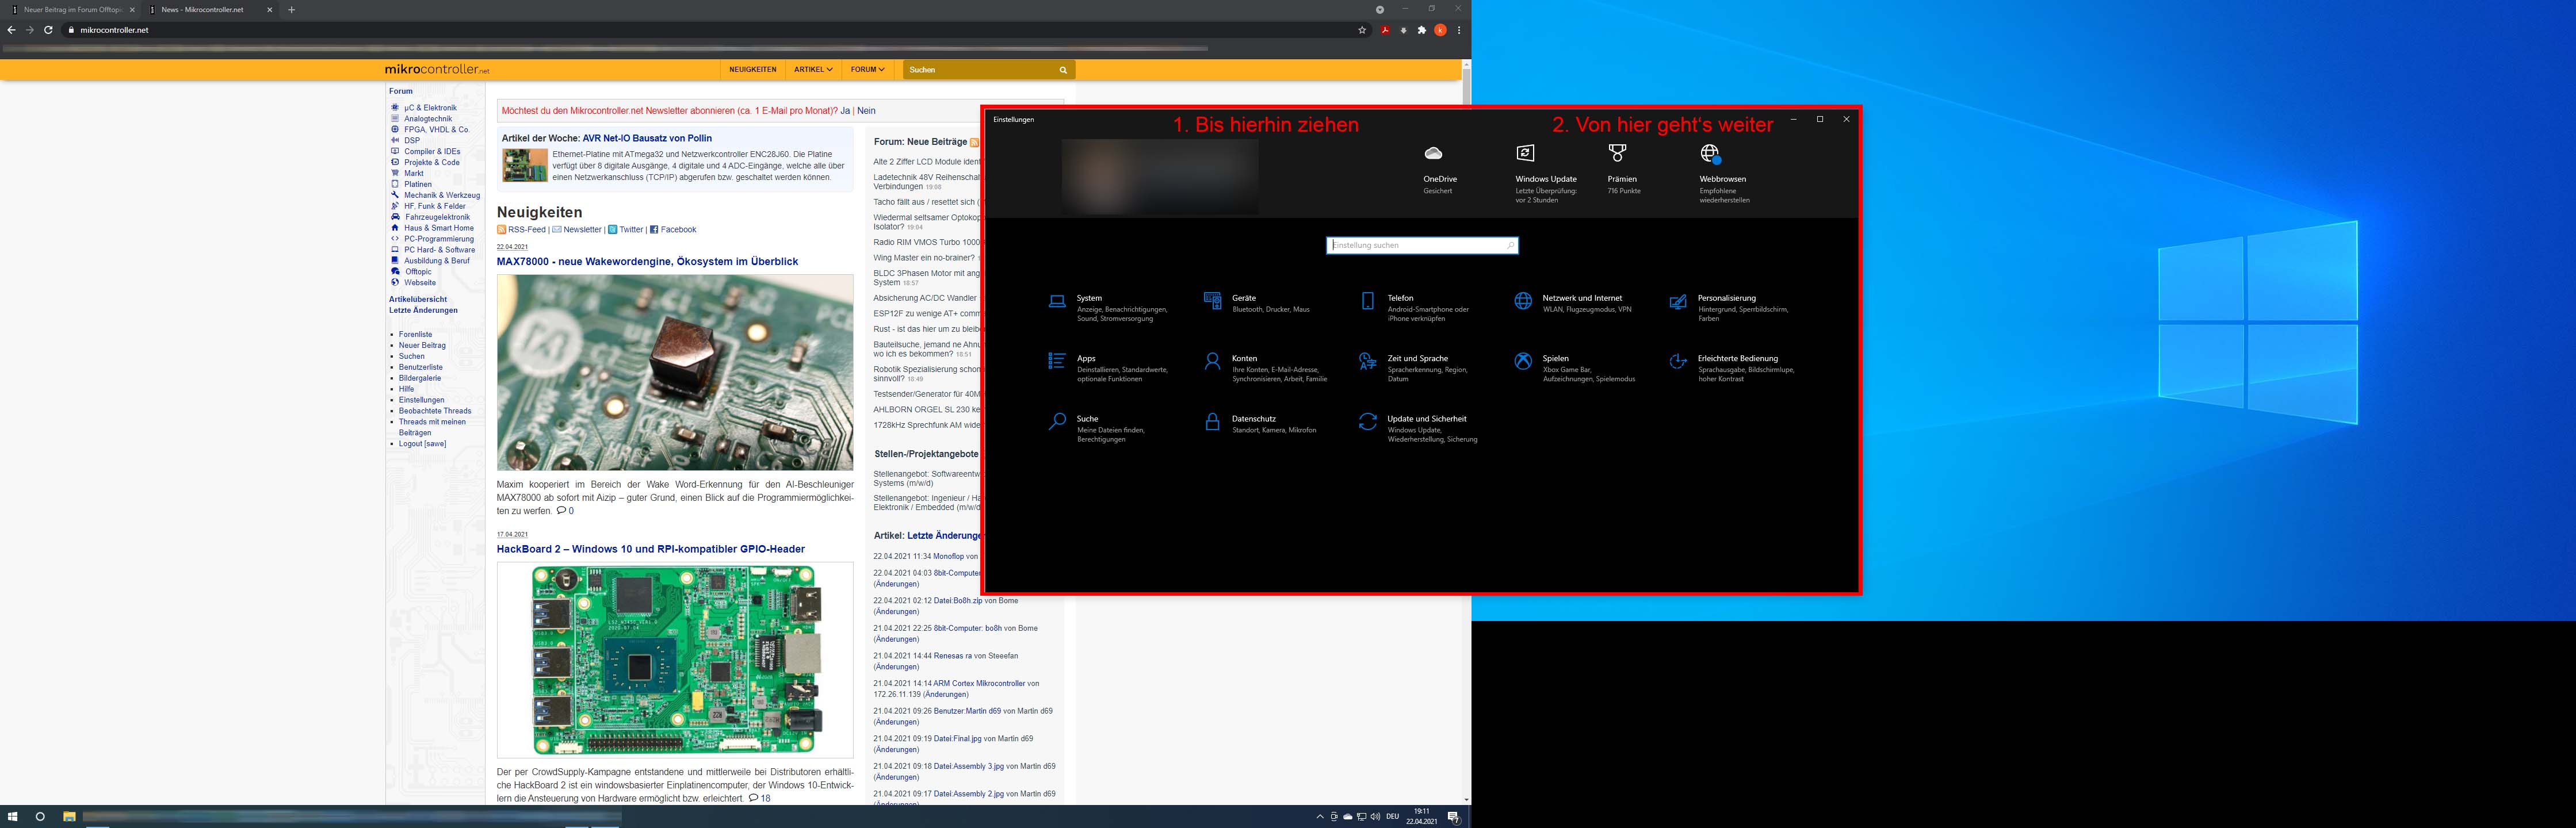This screenshot has height=828, width=2576.
Task: Go back in Chrome browser
Action: click(x=11, y=30)
